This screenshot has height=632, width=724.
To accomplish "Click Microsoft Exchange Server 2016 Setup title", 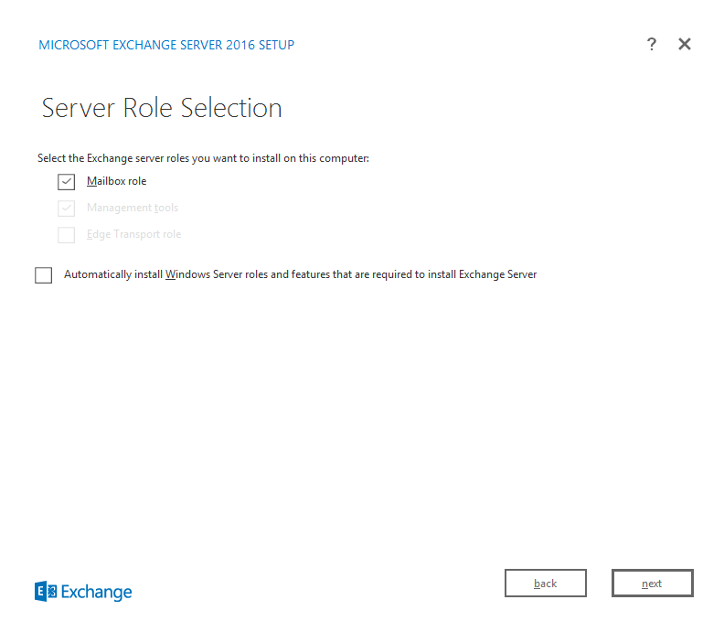I will [x=166, y=45].
